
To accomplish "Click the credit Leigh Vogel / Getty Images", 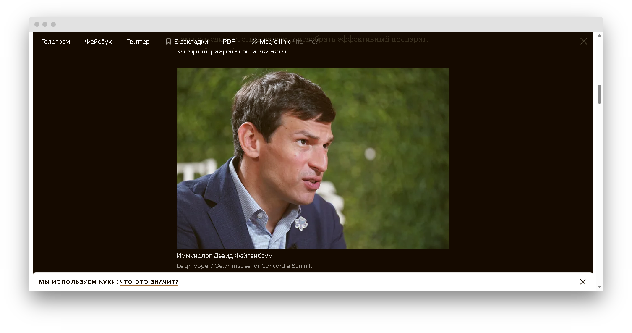I will click(x=216, y=266).
